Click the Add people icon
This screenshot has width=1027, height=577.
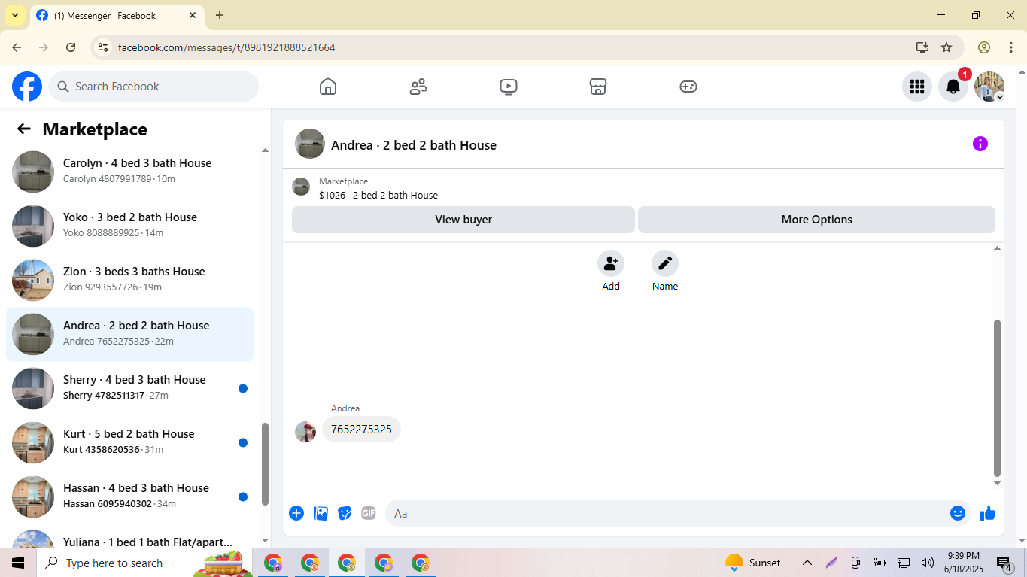pyautogui.click(x=611, y=263)
